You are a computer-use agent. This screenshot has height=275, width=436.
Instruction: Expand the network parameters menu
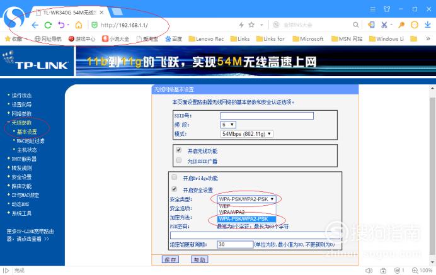[x=21, y=114]
